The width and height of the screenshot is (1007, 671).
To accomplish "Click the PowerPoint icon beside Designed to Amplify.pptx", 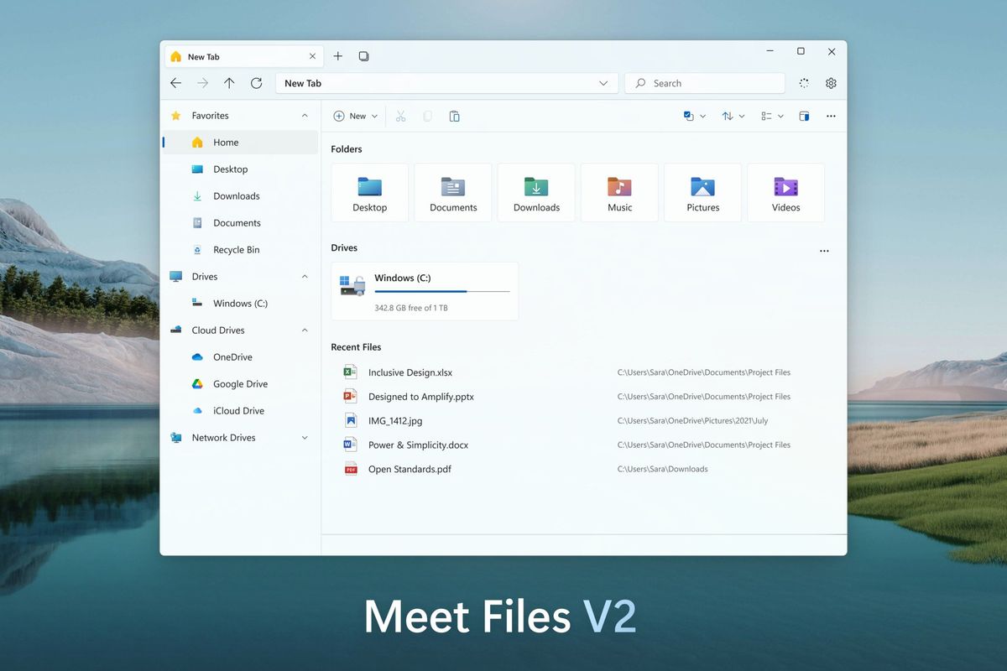I will (351, 397).
